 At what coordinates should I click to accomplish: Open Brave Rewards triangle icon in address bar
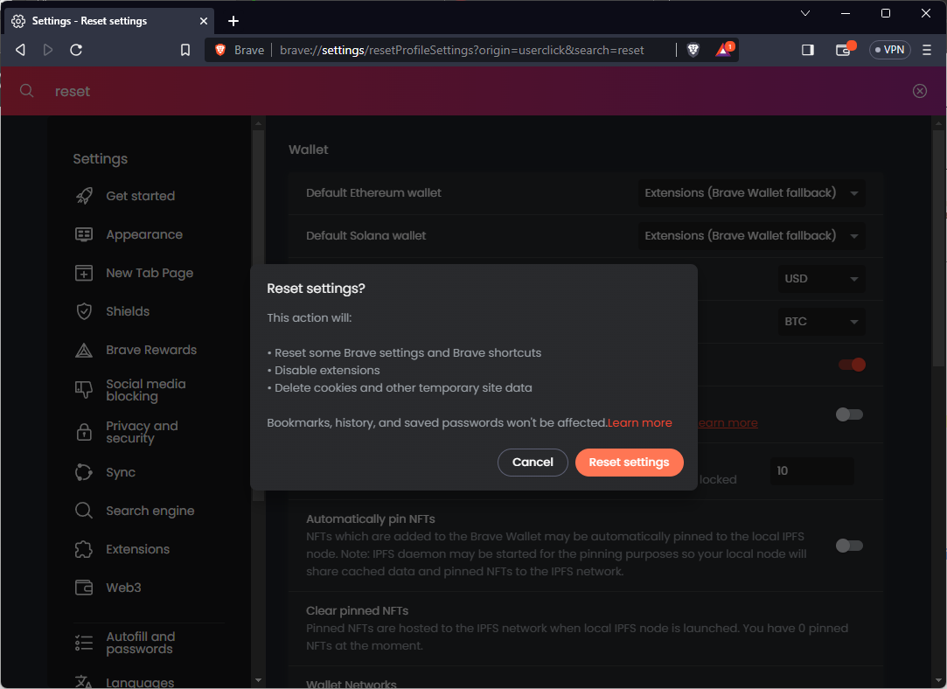[x=724, y=50]
